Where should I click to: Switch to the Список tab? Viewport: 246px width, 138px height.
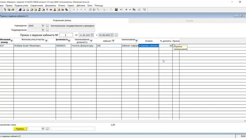click(189, 21)
